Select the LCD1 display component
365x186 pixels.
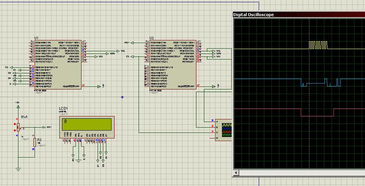tap(87, 127)
